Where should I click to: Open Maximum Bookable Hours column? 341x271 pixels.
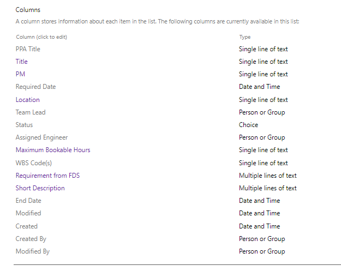click(x=53, y=150)
